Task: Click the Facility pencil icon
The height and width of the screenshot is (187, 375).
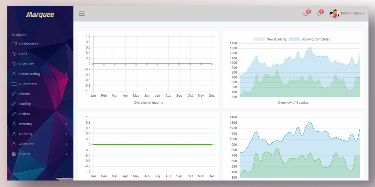Action: click(x=14, y=104)
